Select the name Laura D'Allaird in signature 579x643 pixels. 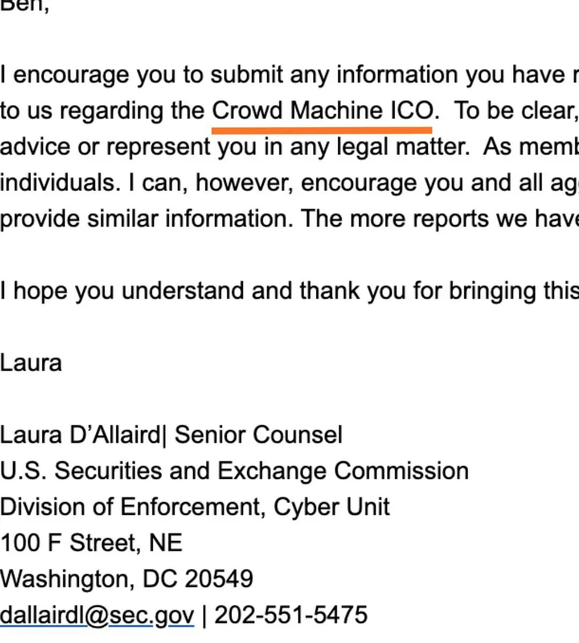80,435
